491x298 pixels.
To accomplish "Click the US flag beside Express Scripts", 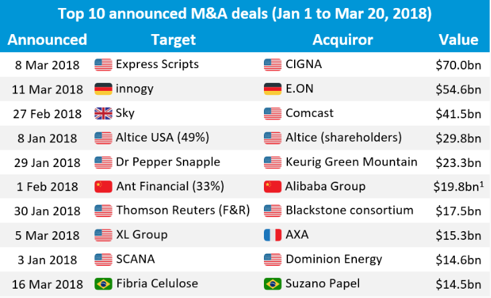I will 103,65.
